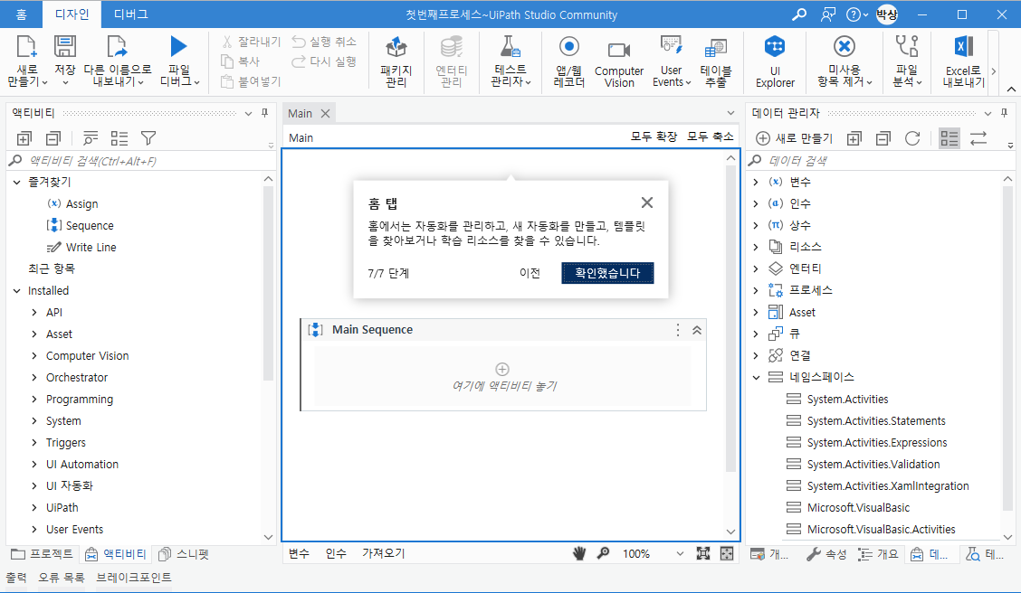Click the 확인했습니다 button
This screenshot has height=593, width=1021.
(607, 273)
